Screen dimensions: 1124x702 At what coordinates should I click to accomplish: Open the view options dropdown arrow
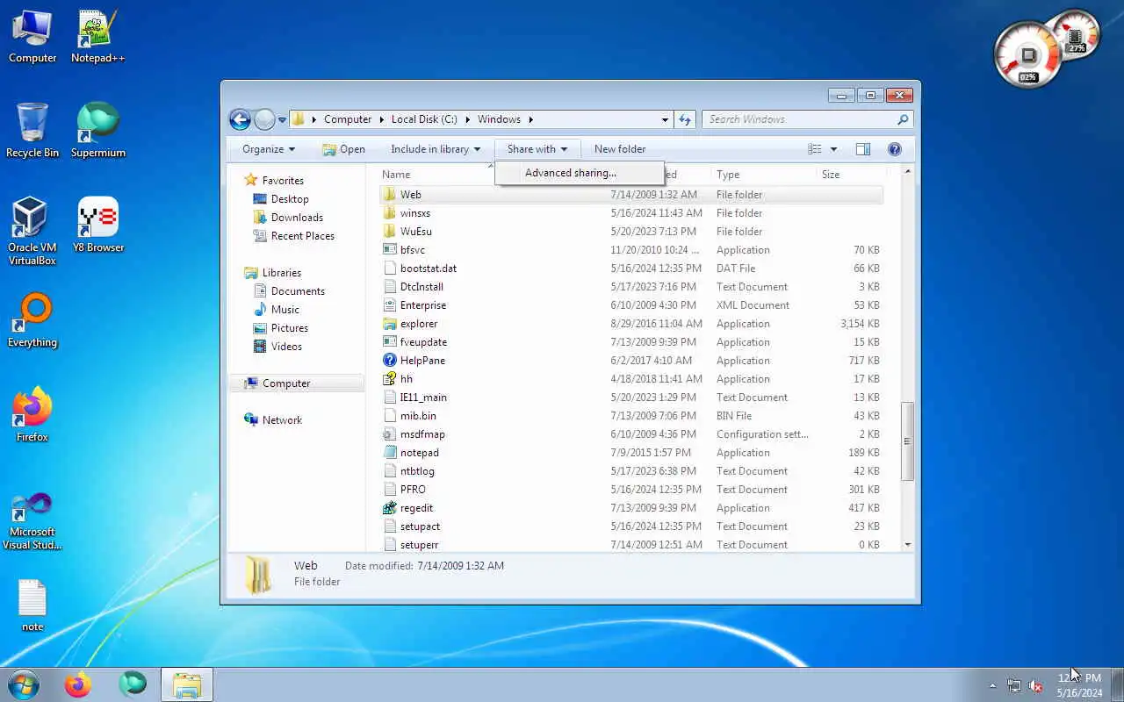click(x=833, y=149)
